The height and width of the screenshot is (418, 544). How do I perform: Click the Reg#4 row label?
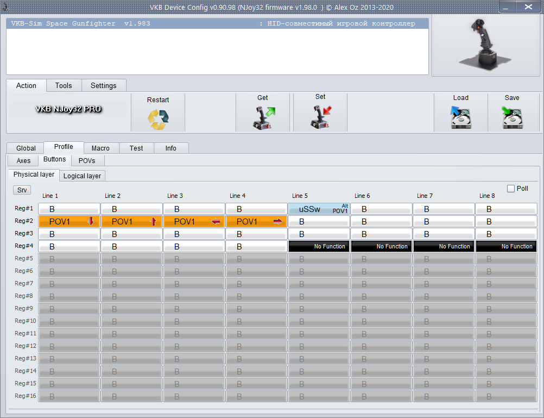[24, 246]
